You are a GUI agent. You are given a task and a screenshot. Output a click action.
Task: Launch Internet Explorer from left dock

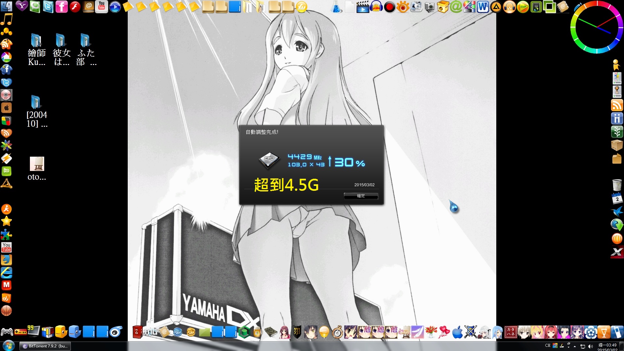click(x=6, y=272)
